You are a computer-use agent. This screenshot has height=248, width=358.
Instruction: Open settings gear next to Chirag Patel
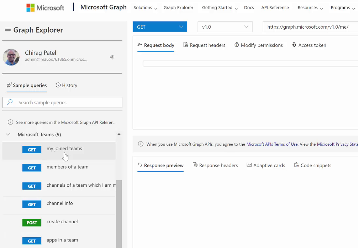pyautogui.click(x=112, y=57)
